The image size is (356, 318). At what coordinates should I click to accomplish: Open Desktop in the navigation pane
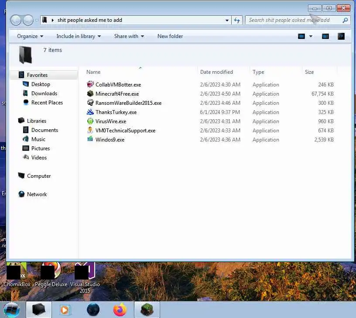pos(41,84)
